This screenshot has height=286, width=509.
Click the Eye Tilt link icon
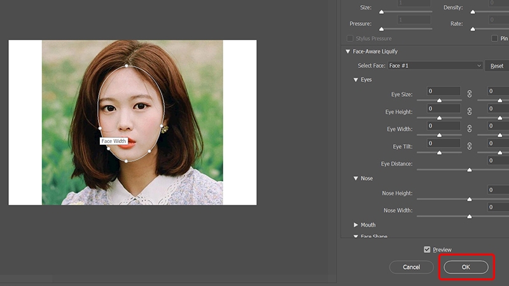point(470,146)
